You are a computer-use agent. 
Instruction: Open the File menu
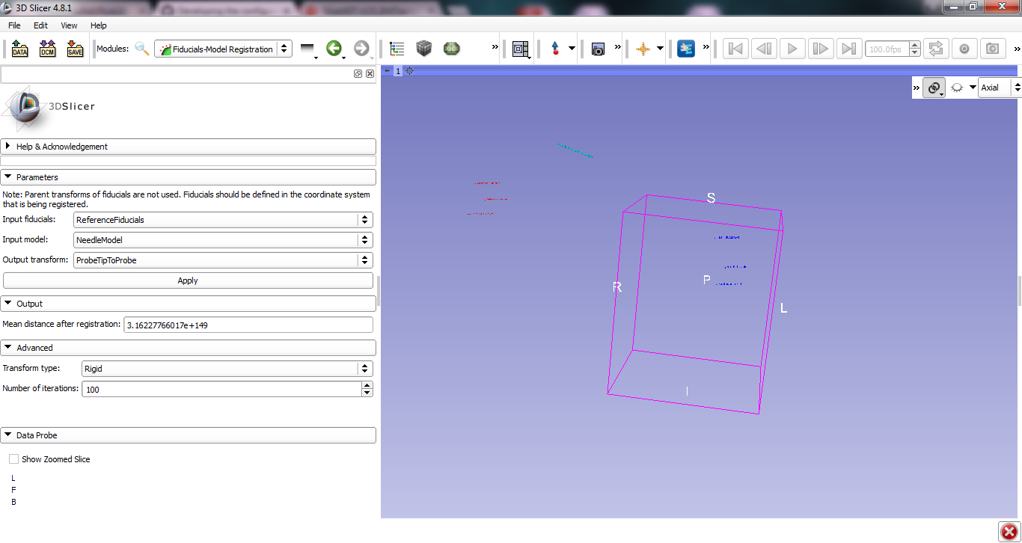click(x=13, y=25)
